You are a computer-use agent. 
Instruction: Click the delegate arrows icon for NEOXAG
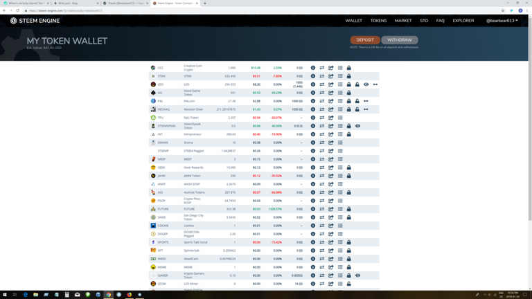pyautogui.click(x=366, y=109)
